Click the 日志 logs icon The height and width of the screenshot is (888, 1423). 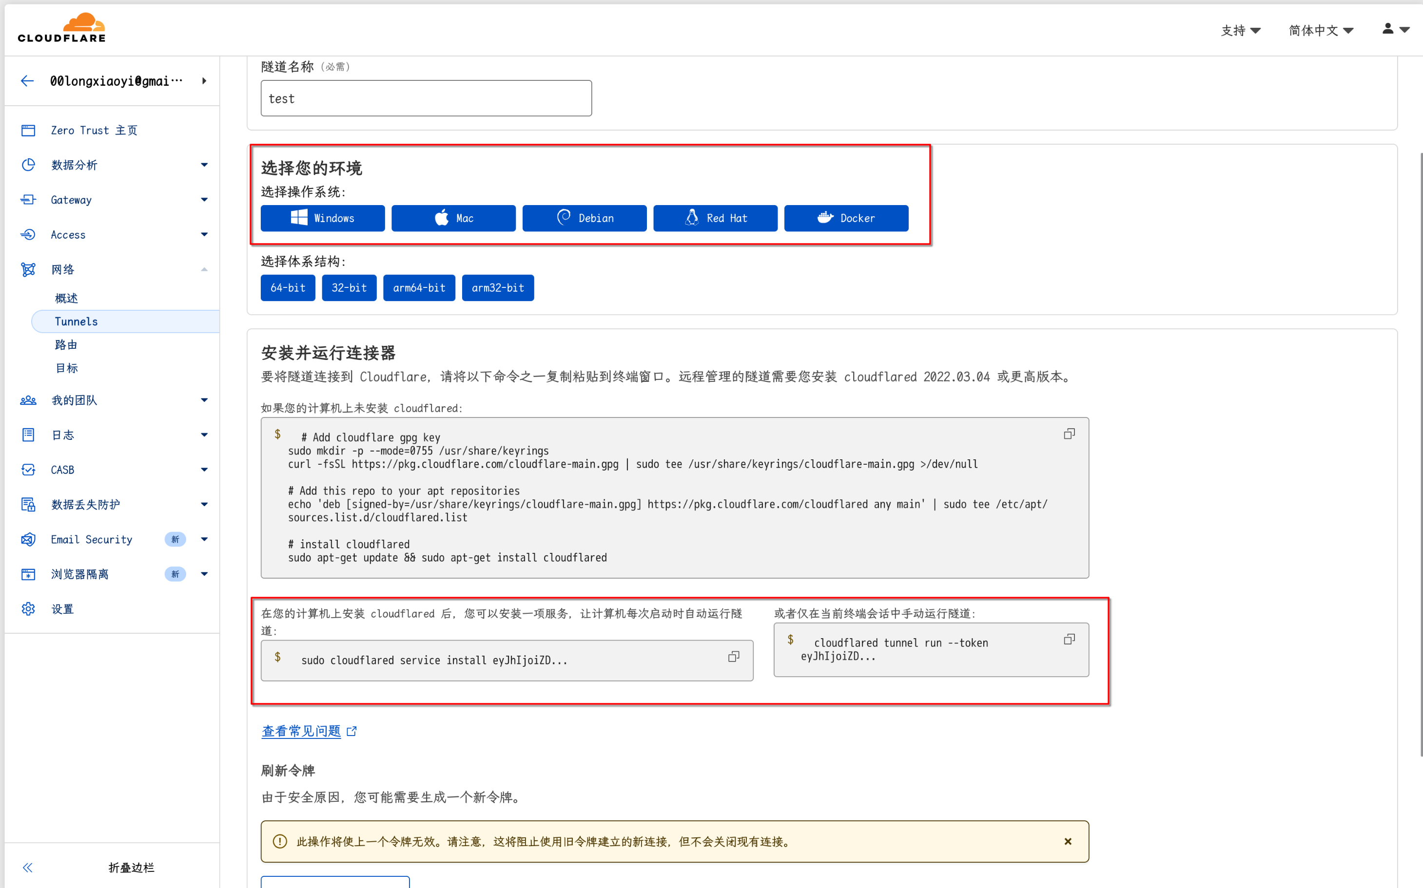pyautogui.click(x=28, y=435)
